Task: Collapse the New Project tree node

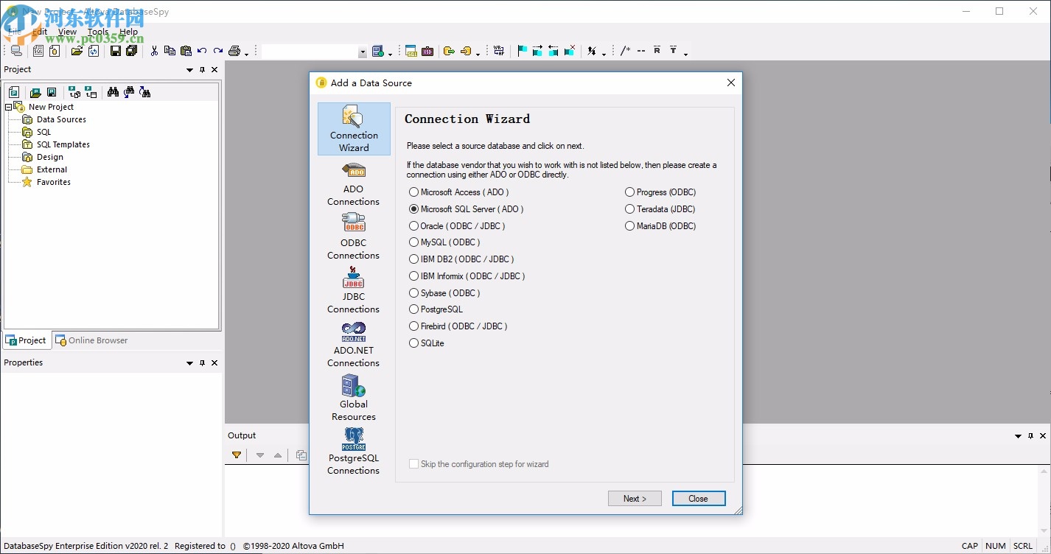Action: coord(8,108)
